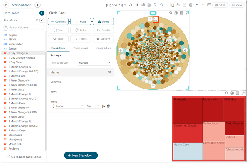The image size is (247, 163).
Task: Click the bookmark icon in top toolbar
Action: [155, 5]
